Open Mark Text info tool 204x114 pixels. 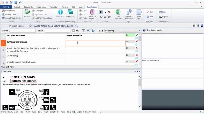point(60,14)
